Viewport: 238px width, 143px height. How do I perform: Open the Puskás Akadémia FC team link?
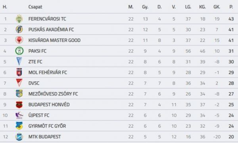pos(51,30)
